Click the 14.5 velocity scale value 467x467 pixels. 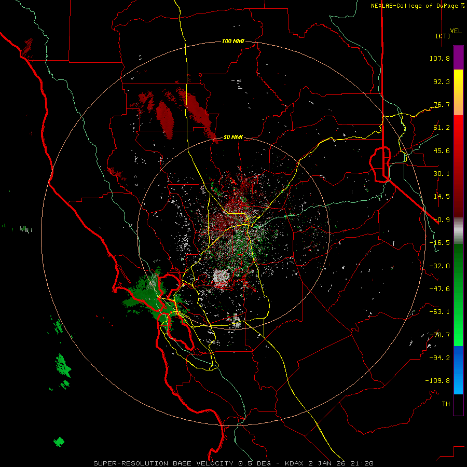click(442, 197)
